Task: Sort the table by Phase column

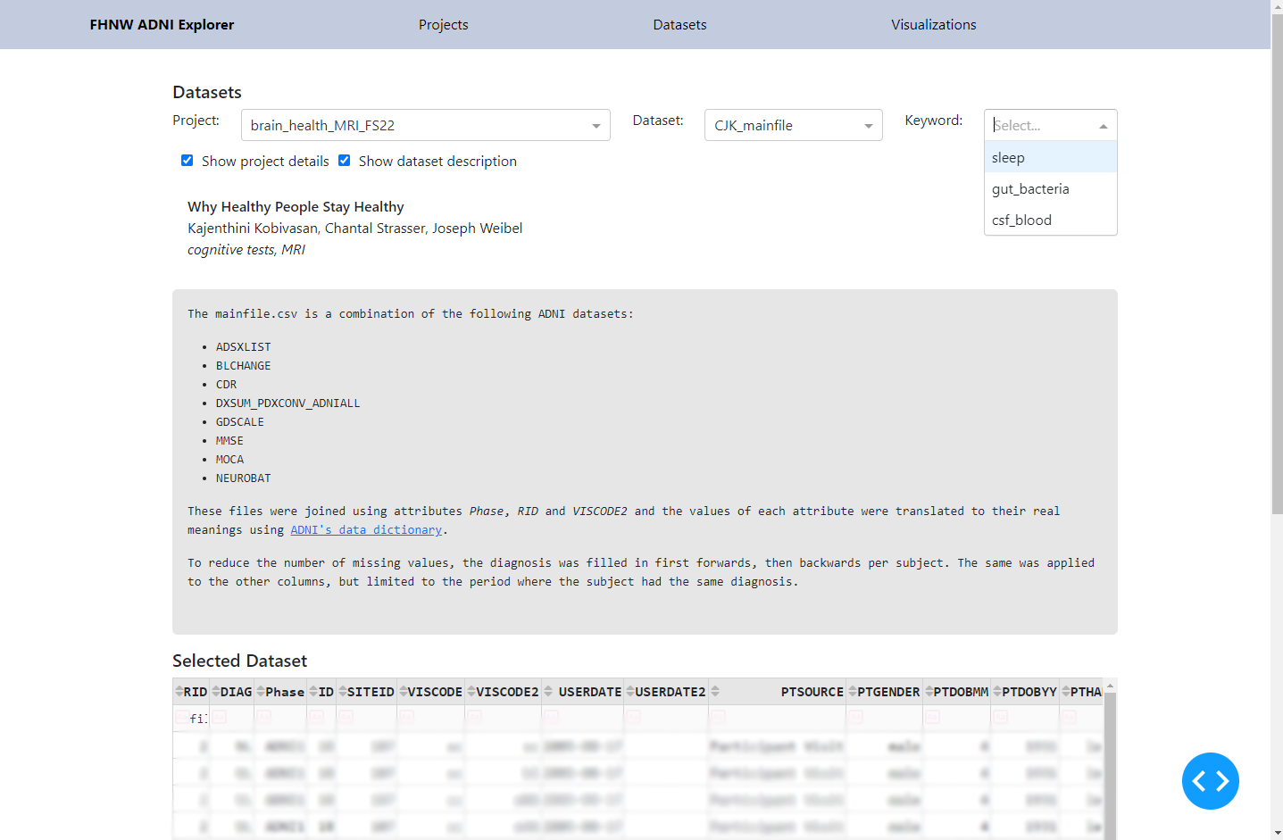Action: click(261, 692)
